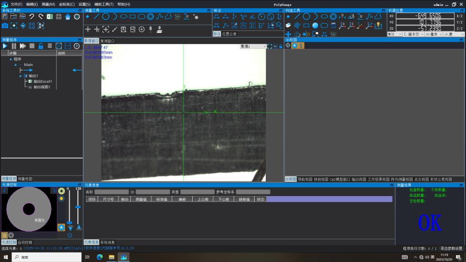
Task: Select the circle measurement tool
Action: tap(106, 17)
